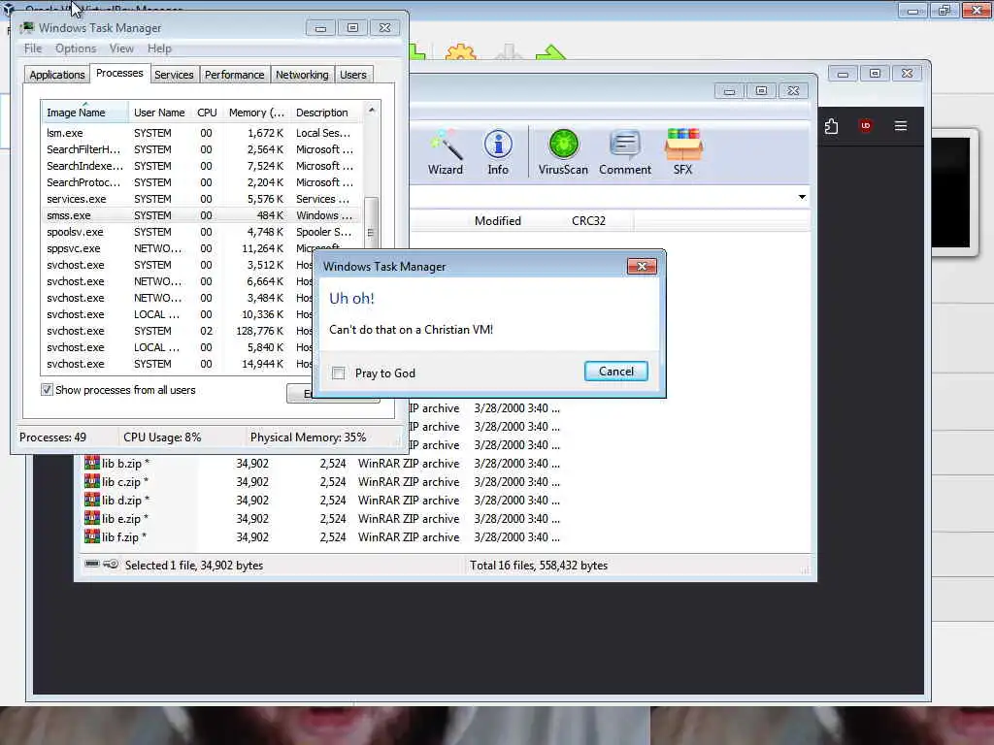Switch to the Networking tab
Image resolution: width=994 pixels, height=745 pixels.
(x=302, y=75)
